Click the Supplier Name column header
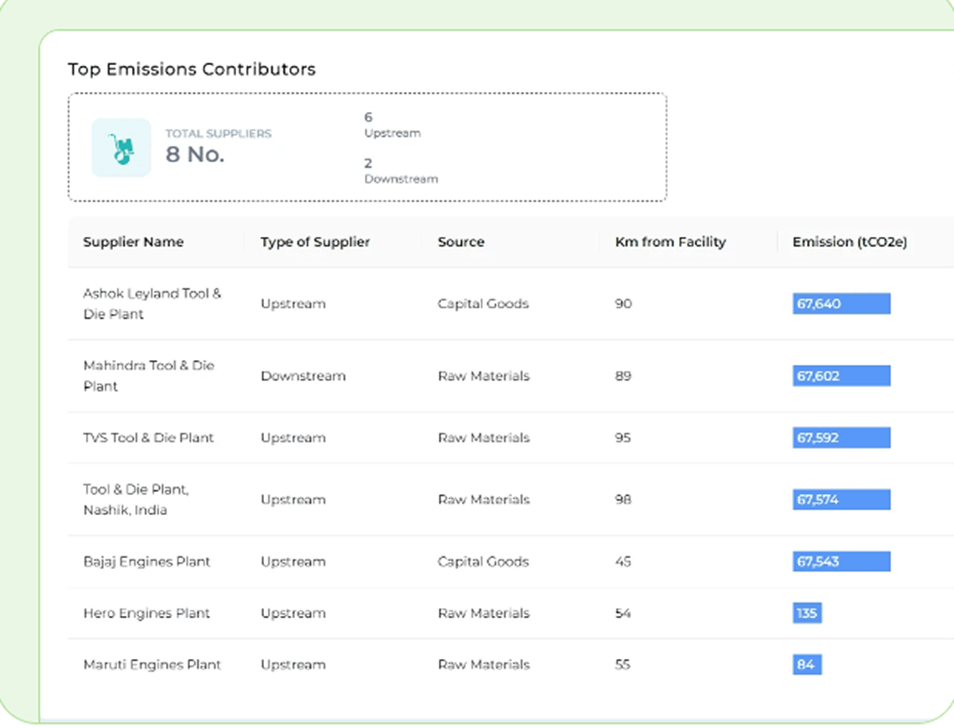Screen dimensions: 954x728 [134, 242]
